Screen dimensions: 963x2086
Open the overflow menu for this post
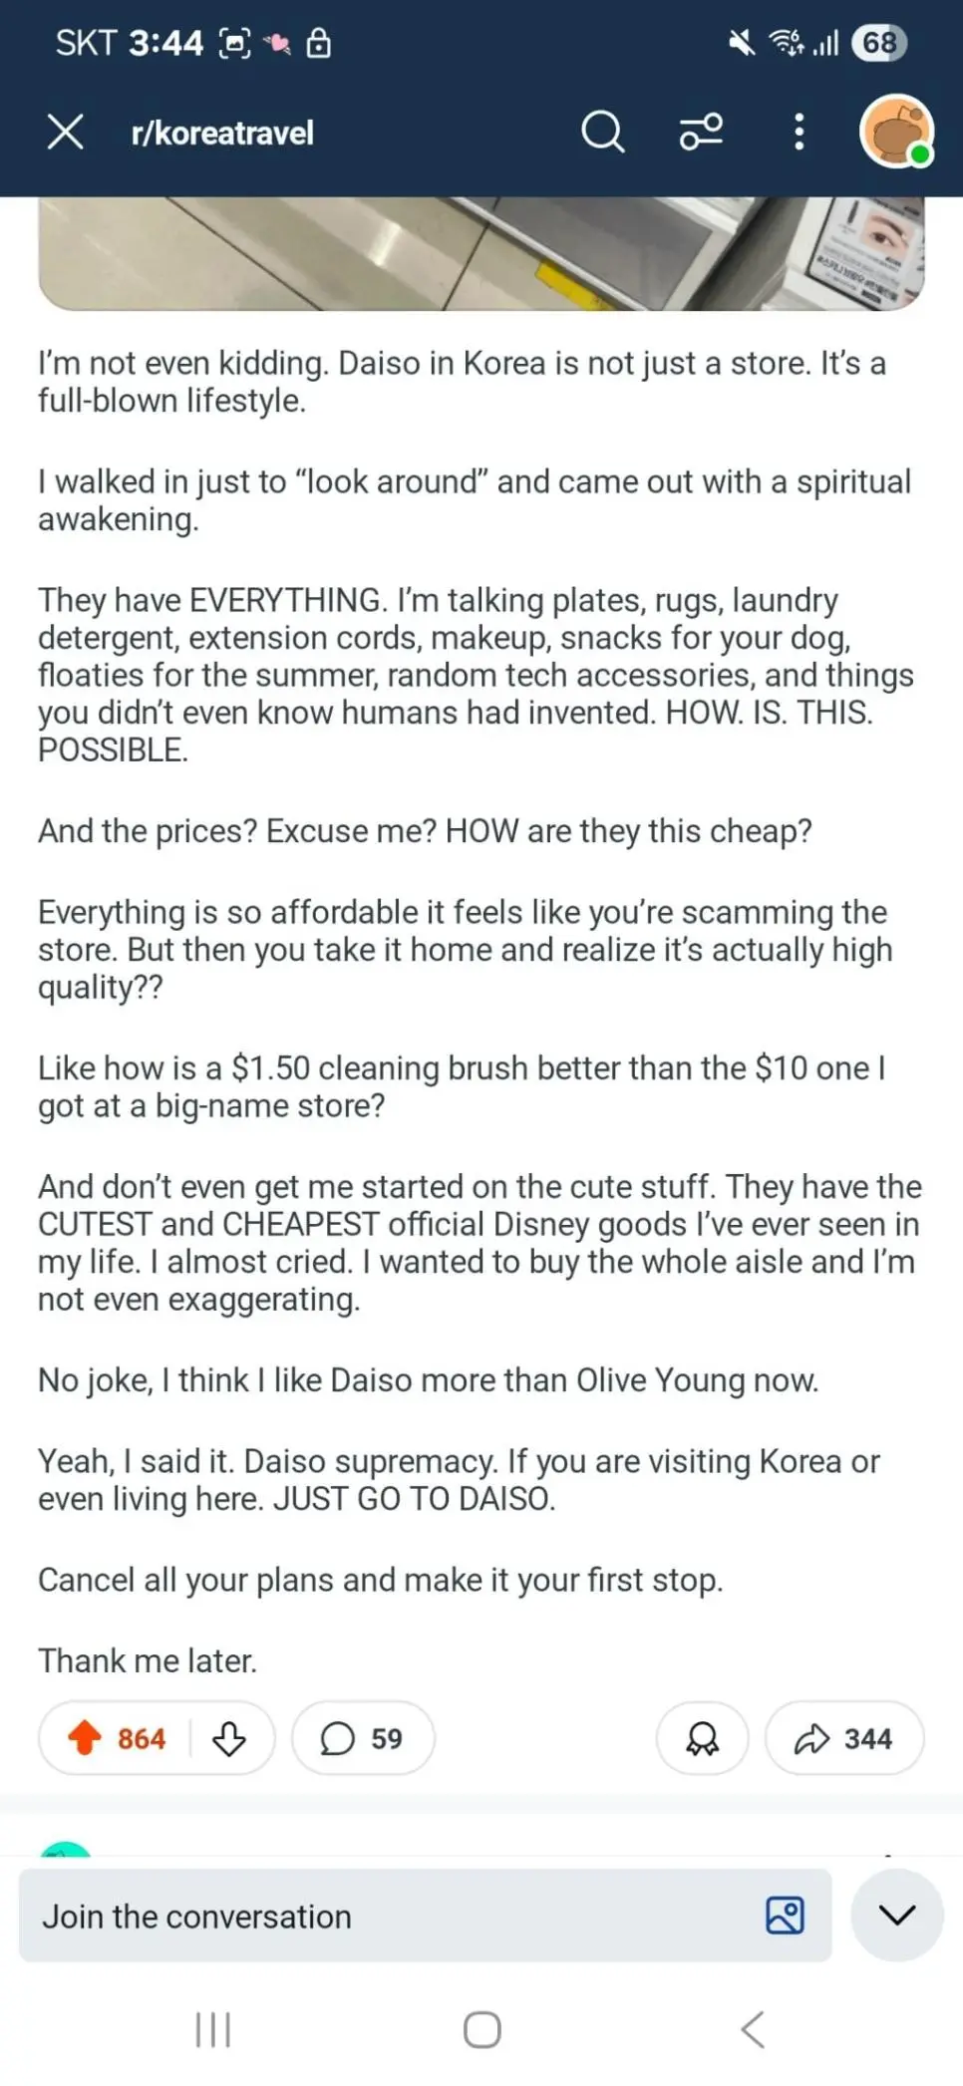pyautogui.click(x=798, y=132)
